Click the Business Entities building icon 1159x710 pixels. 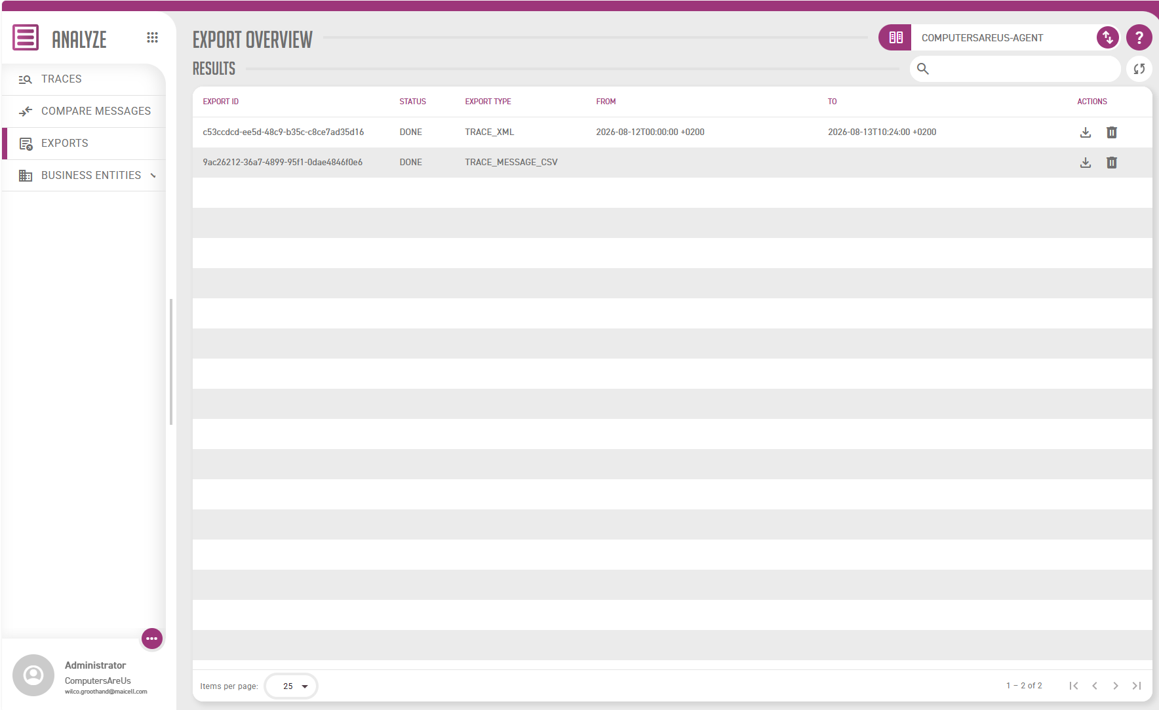[26, 176]
